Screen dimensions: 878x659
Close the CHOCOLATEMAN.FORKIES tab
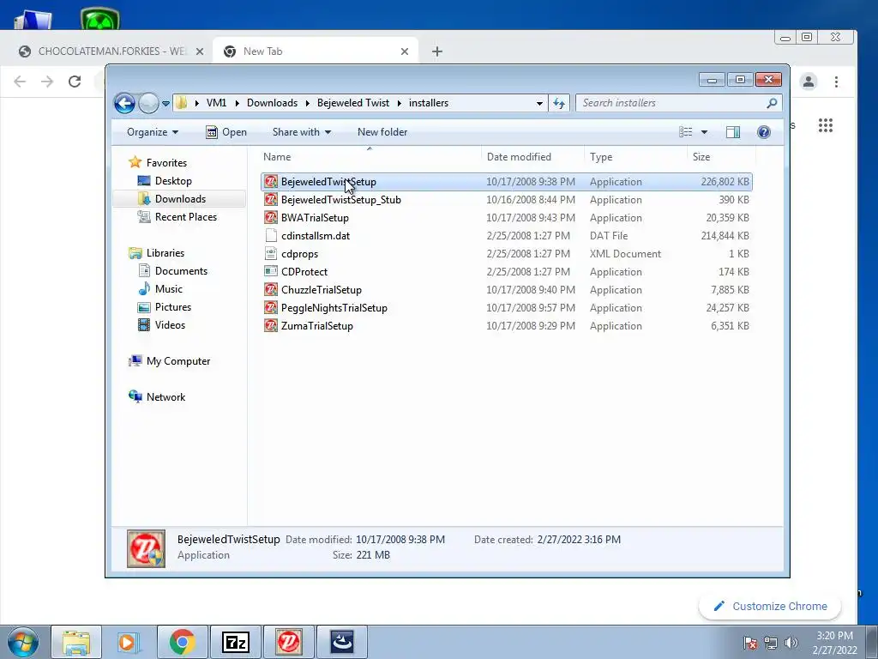(x=199, y=51)
